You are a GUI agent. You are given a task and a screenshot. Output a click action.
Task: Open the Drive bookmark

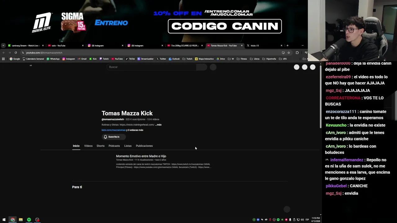tap(221, 59)
